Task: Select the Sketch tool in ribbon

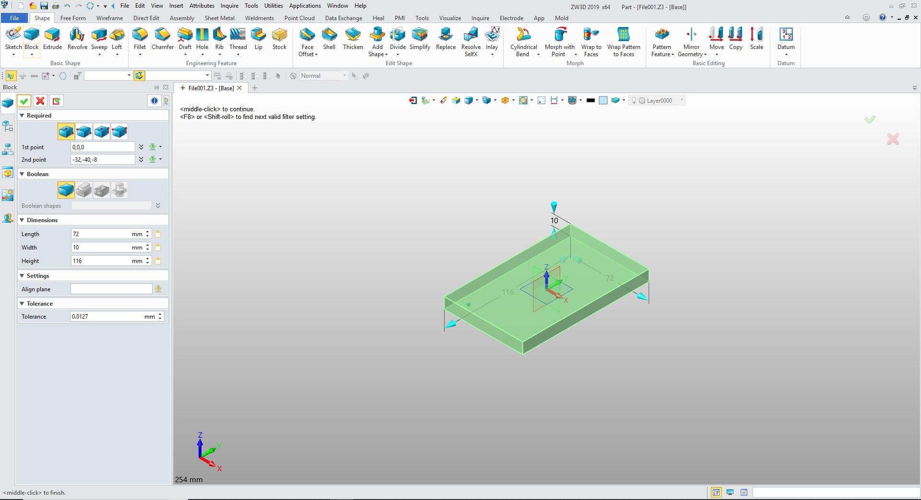Action: click(13, 38)
